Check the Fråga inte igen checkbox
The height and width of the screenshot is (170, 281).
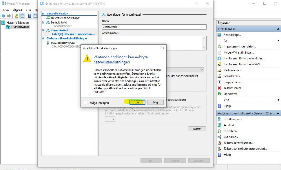pyautogui.click(x=86, y=103)
